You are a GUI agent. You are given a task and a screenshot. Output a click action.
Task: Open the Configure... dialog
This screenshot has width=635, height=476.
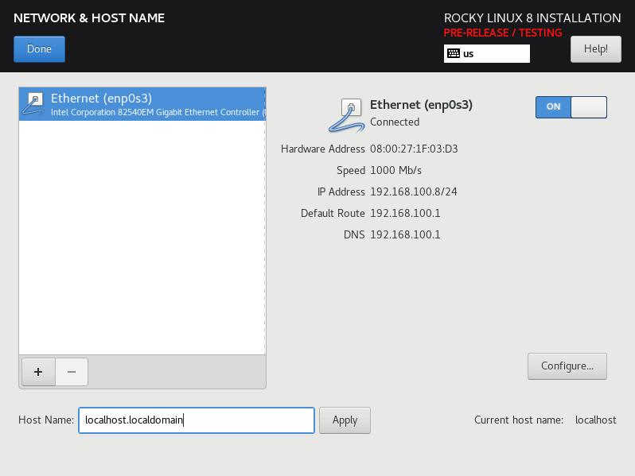[x=567, y=366]
